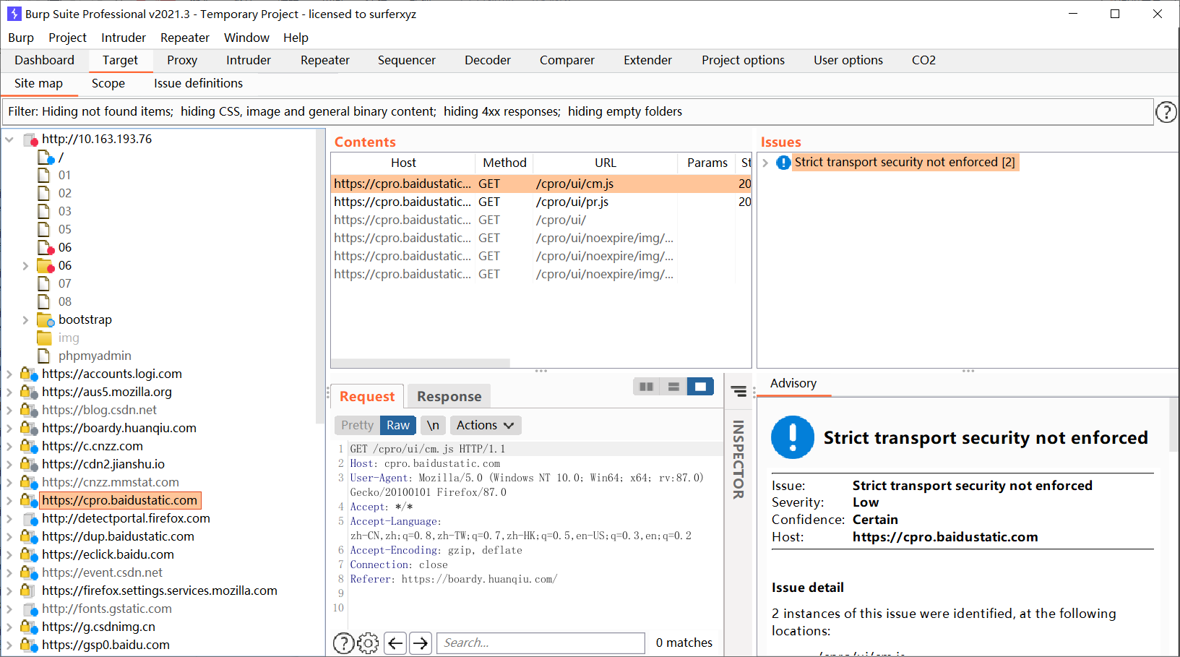
Task: Select top-bottom split view layout icon
Action: 673,387
